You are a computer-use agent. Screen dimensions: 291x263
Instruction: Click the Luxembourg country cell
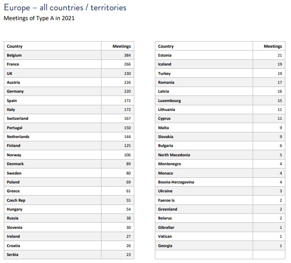click(169, 101)
